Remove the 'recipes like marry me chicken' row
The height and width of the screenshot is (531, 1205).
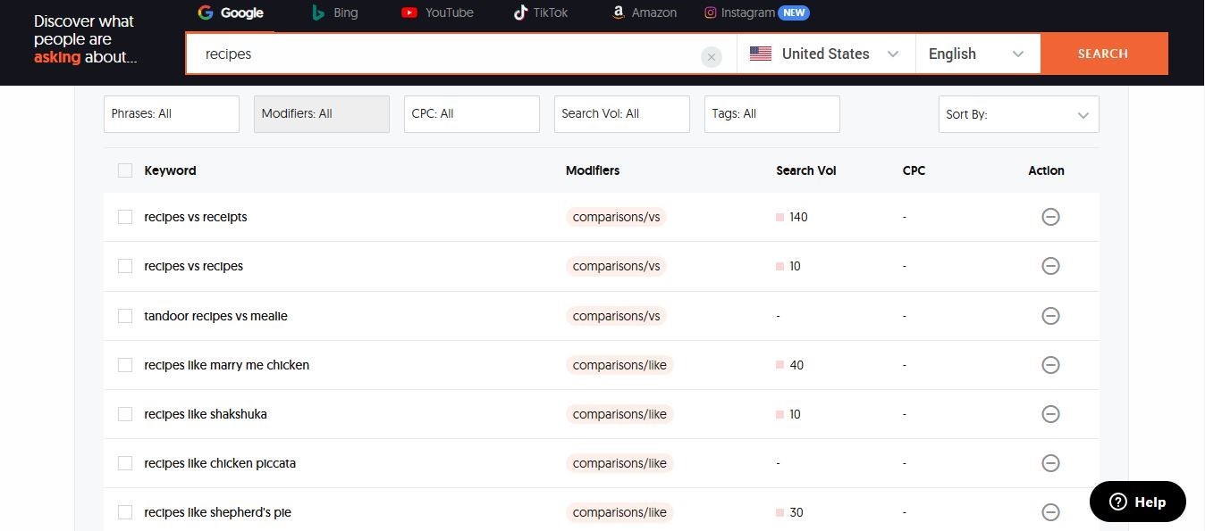click(1050, 365)
